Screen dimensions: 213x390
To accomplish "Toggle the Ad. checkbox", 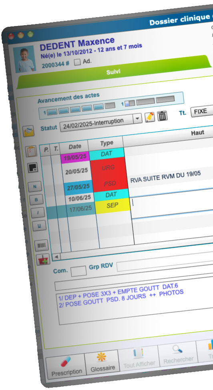I will 77,62.
